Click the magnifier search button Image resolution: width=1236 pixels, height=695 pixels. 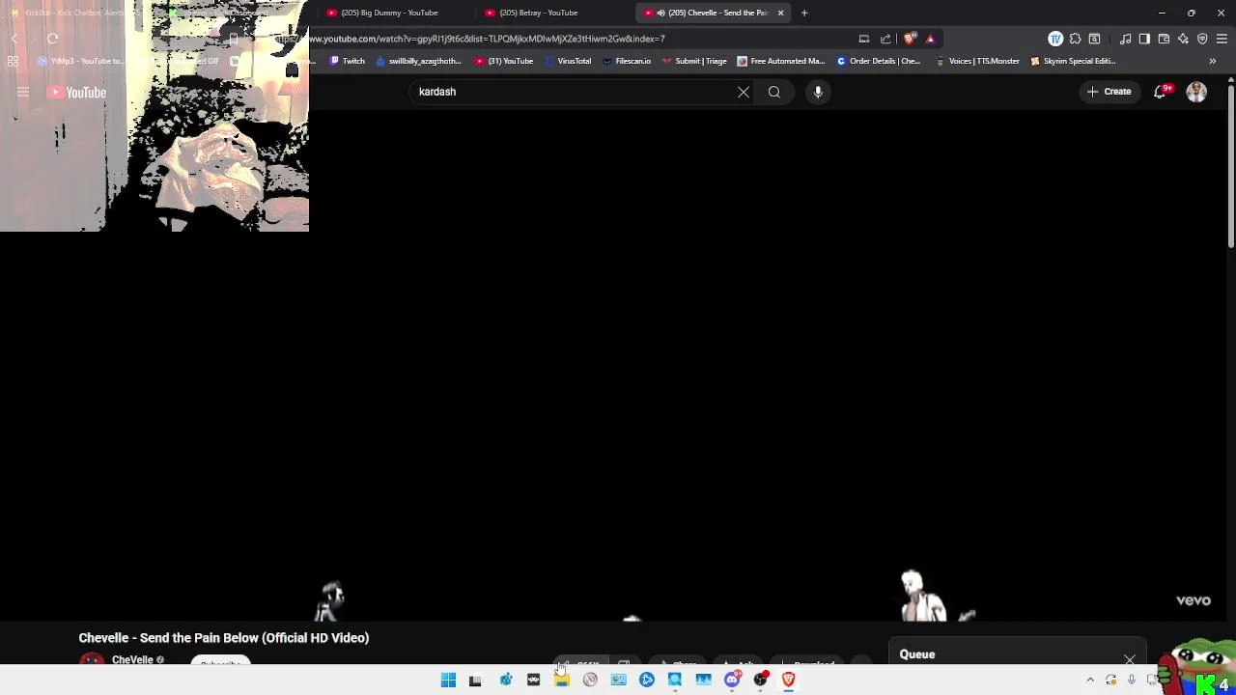pyautogui.click(x=774, y=92)
